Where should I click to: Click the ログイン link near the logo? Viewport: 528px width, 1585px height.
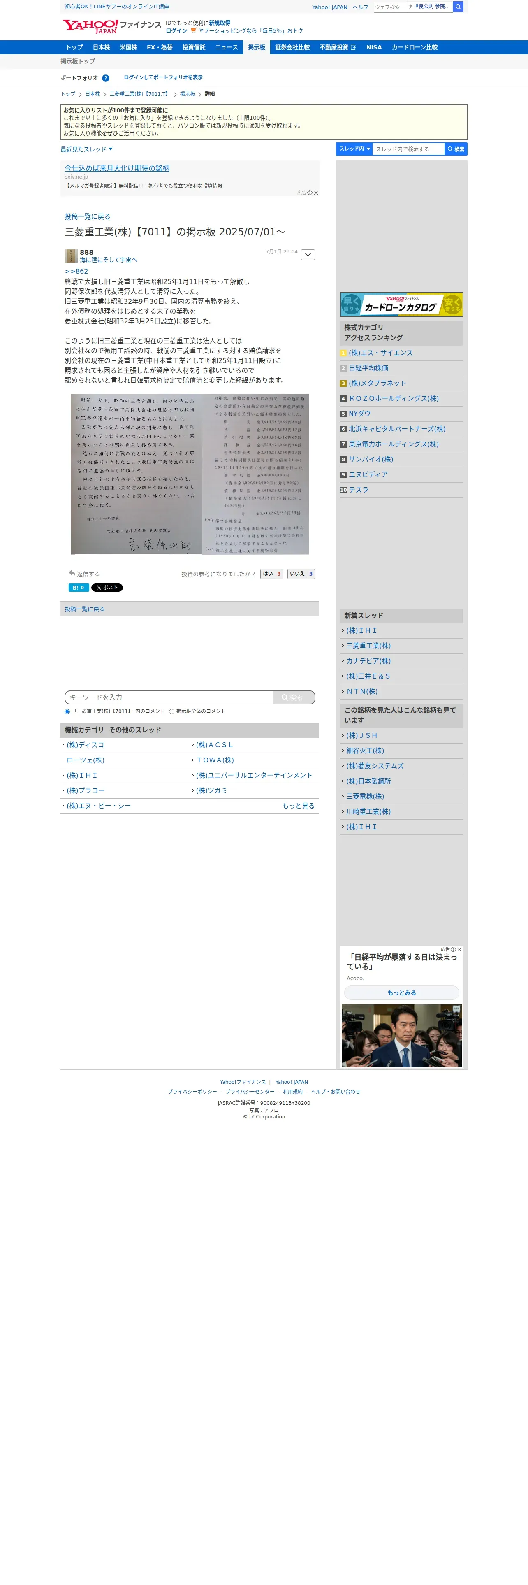[176, 31]
